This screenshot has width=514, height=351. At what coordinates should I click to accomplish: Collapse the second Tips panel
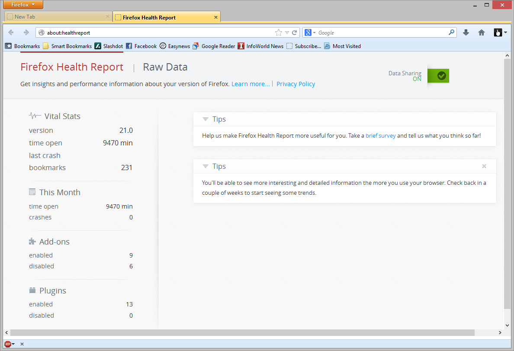tap(206, 166)
